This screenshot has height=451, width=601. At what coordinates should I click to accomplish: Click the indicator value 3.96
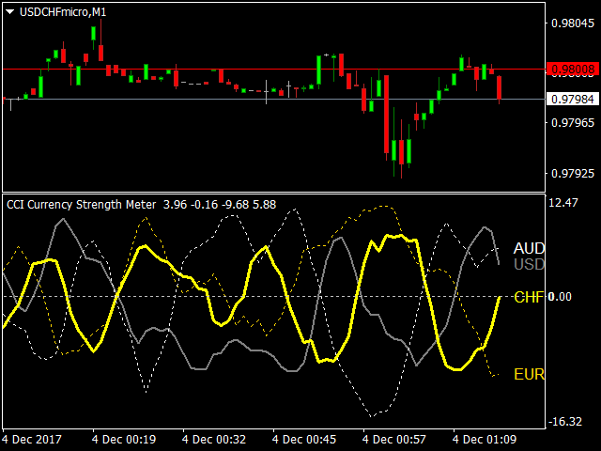tap(175, 205)
